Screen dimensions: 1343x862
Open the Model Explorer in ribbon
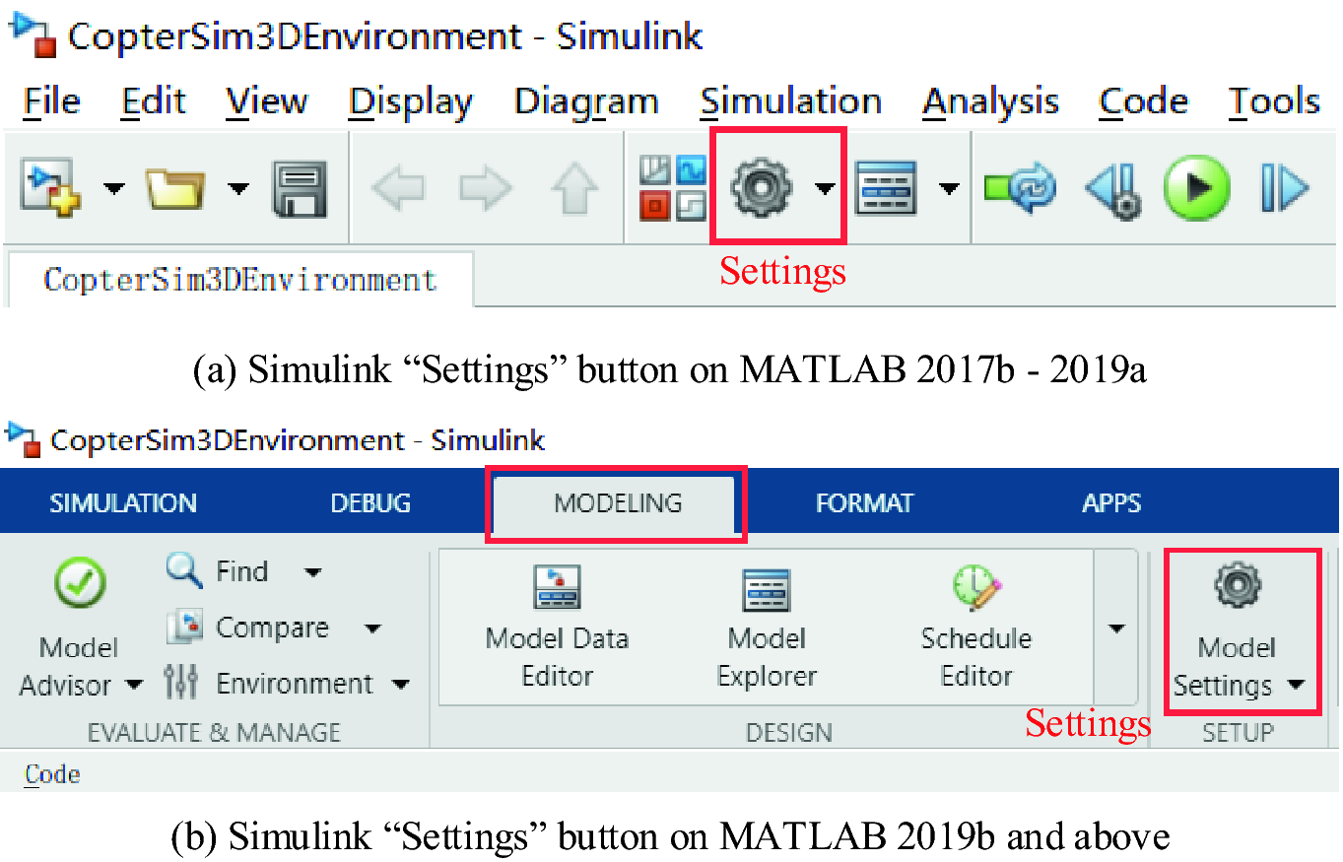(767, 628)
